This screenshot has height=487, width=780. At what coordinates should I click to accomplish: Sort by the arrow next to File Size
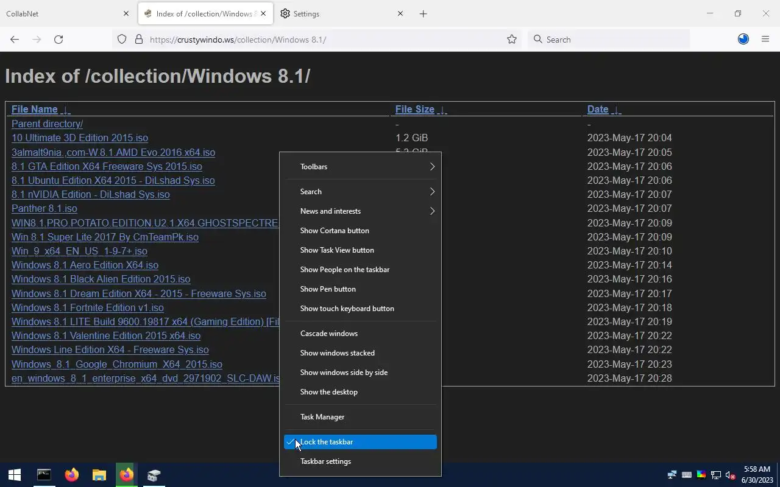click(442, 110)
